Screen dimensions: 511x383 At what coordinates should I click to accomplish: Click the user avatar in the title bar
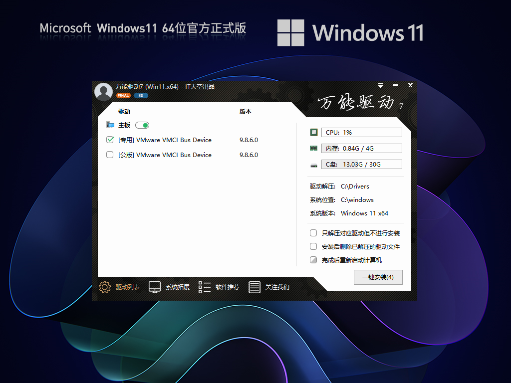point(103,91)
